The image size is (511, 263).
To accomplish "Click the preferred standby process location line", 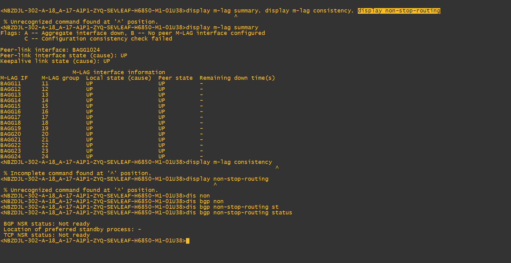I will pyautogui.click(x=72, y=229).
